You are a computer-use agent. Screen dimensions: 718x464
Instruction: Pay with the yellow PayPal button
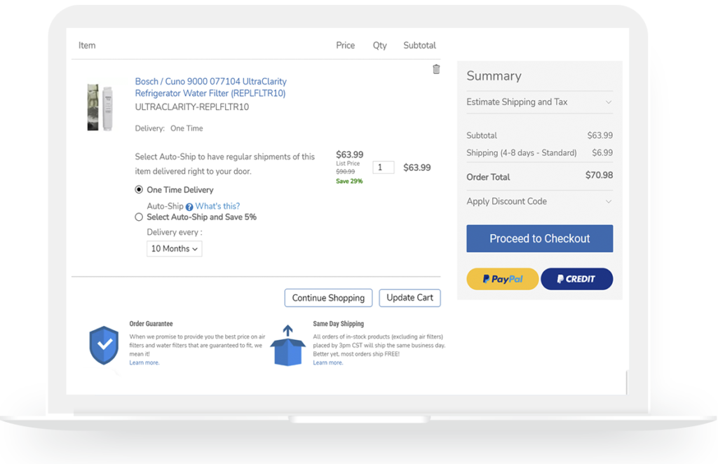[502, 279]
